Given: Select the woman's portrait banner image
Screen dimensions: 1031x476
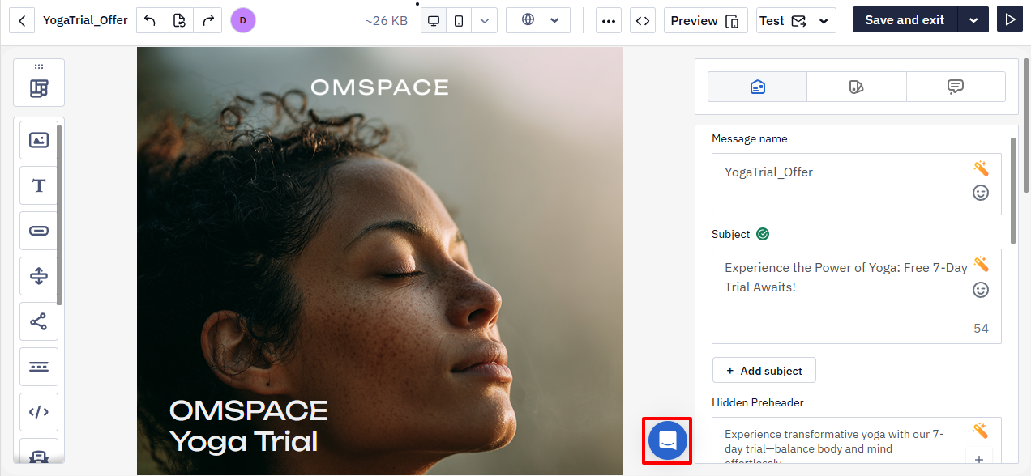Looking at the screenshot, I should click(x=380, y=261).
